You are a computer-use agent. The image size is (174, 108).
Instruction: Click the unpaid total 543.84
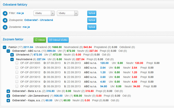[x=88, y=47]
